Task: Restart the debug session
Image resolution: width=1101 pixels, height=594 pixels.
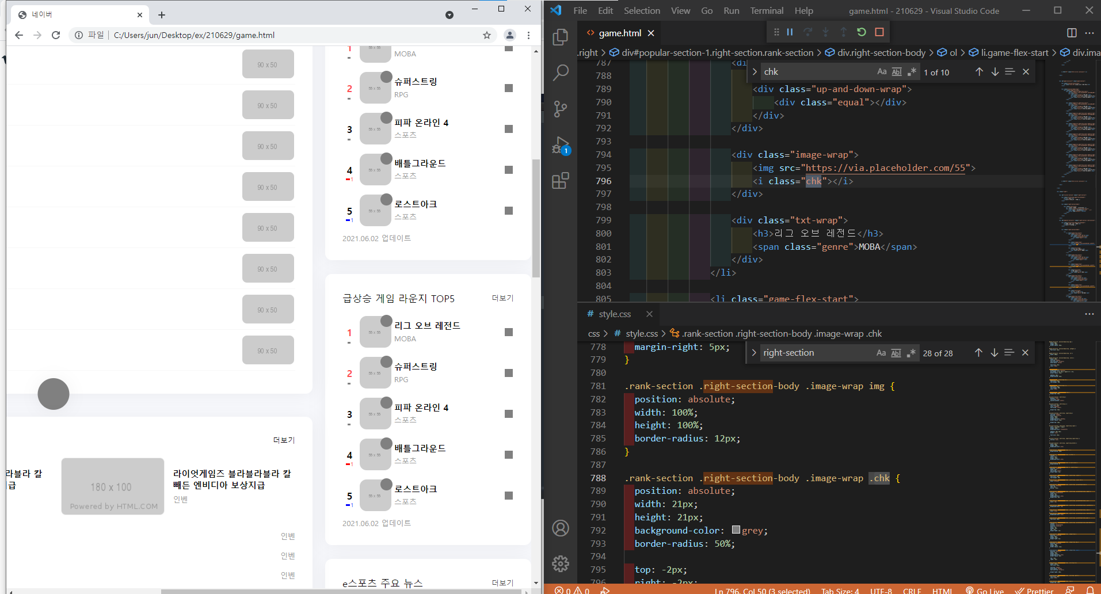Action: [x=861, y=32]
